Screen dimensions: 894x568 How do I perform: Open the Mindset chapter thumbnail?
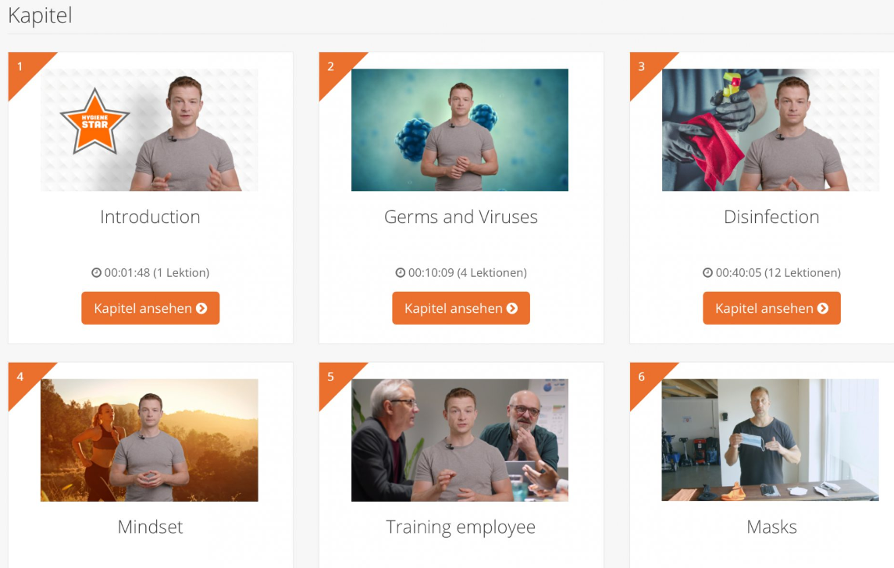149,440
